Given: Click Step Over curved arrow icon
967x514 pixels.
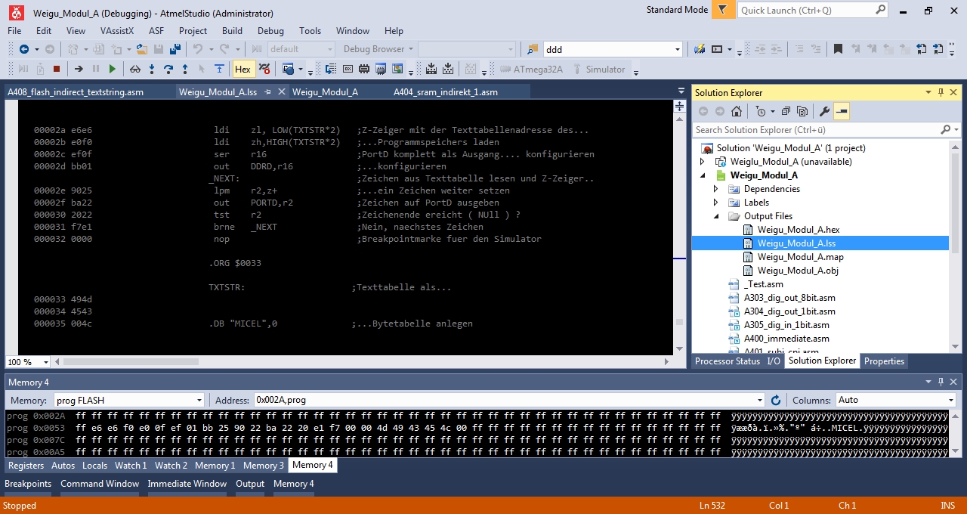Looking at the screenshot, I should [x=168, y=69].
